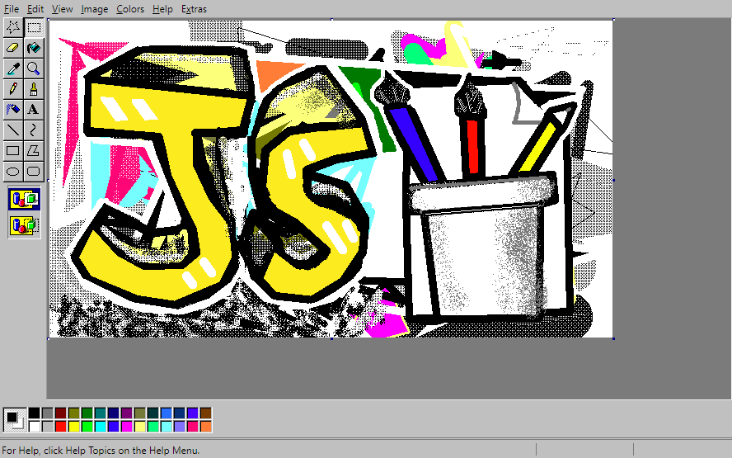Activate the Airbrush spray tool

[13, 109]
